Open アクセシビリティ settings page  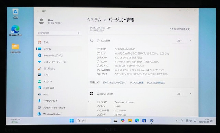(x=59, y=101)
